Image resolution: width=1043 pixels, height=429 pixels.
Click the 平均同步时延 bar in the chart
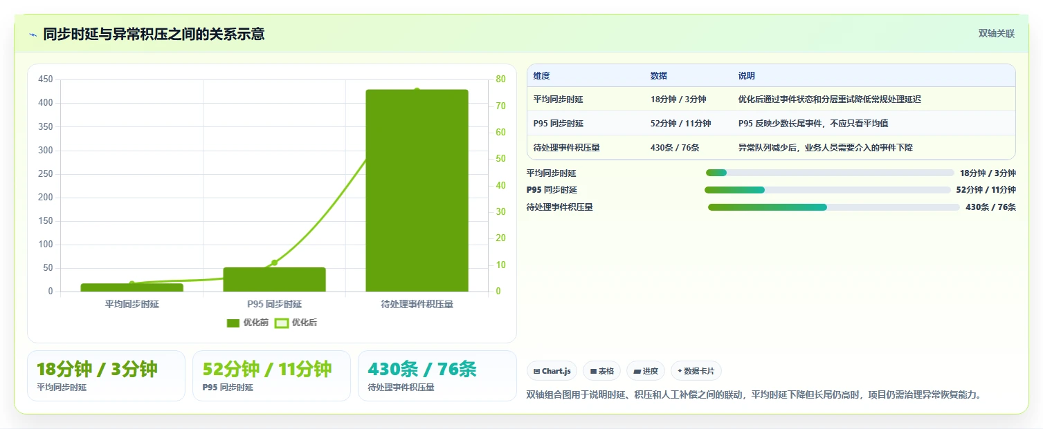(131, 287)
